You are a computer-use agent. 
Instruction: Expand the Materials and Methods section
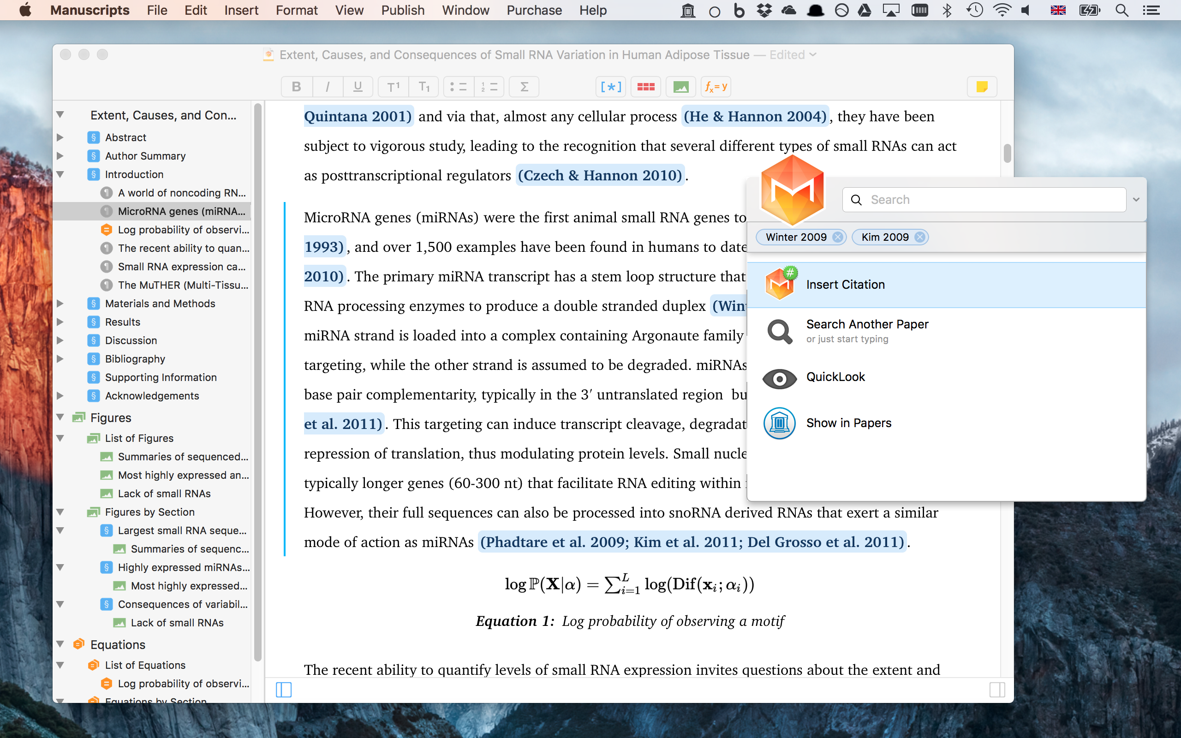tap(60, 304)
